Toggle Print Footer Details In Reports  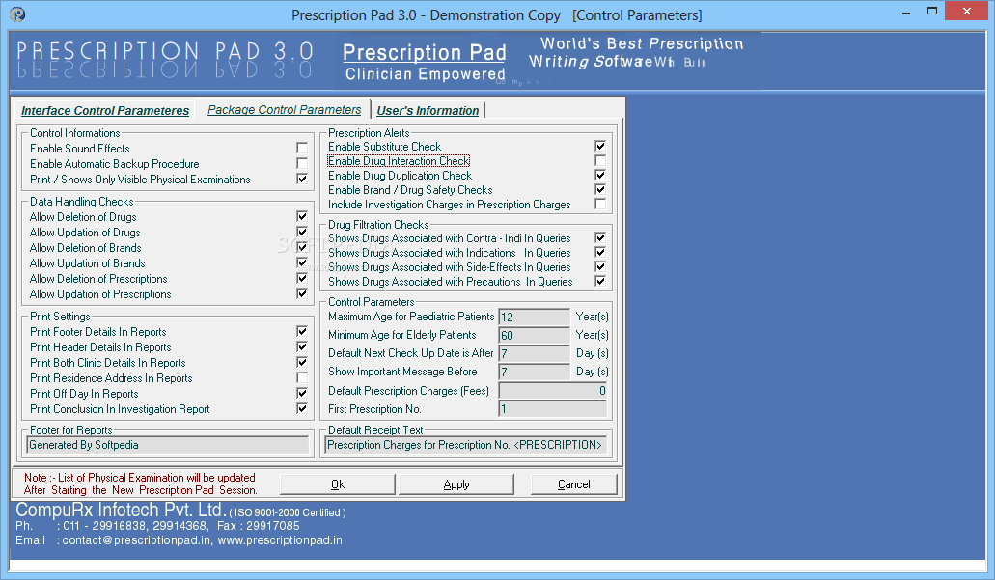click(302, 331)
